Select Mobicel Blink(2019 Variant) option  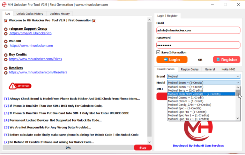tap(201, 94)
